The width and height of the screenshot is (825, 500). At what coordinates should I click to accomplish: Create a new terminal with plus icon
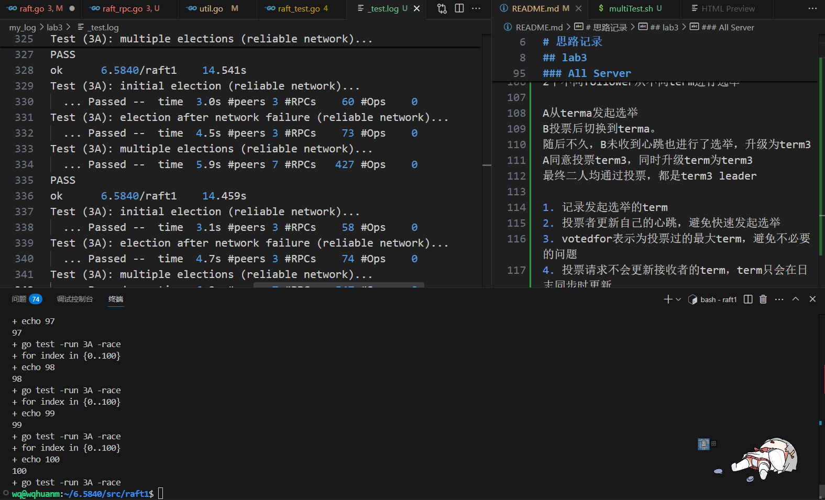(x=668, y=299)
